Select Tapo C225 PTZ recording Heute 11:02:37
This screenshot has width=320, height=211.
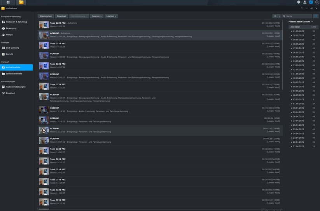tap(160, 192)
